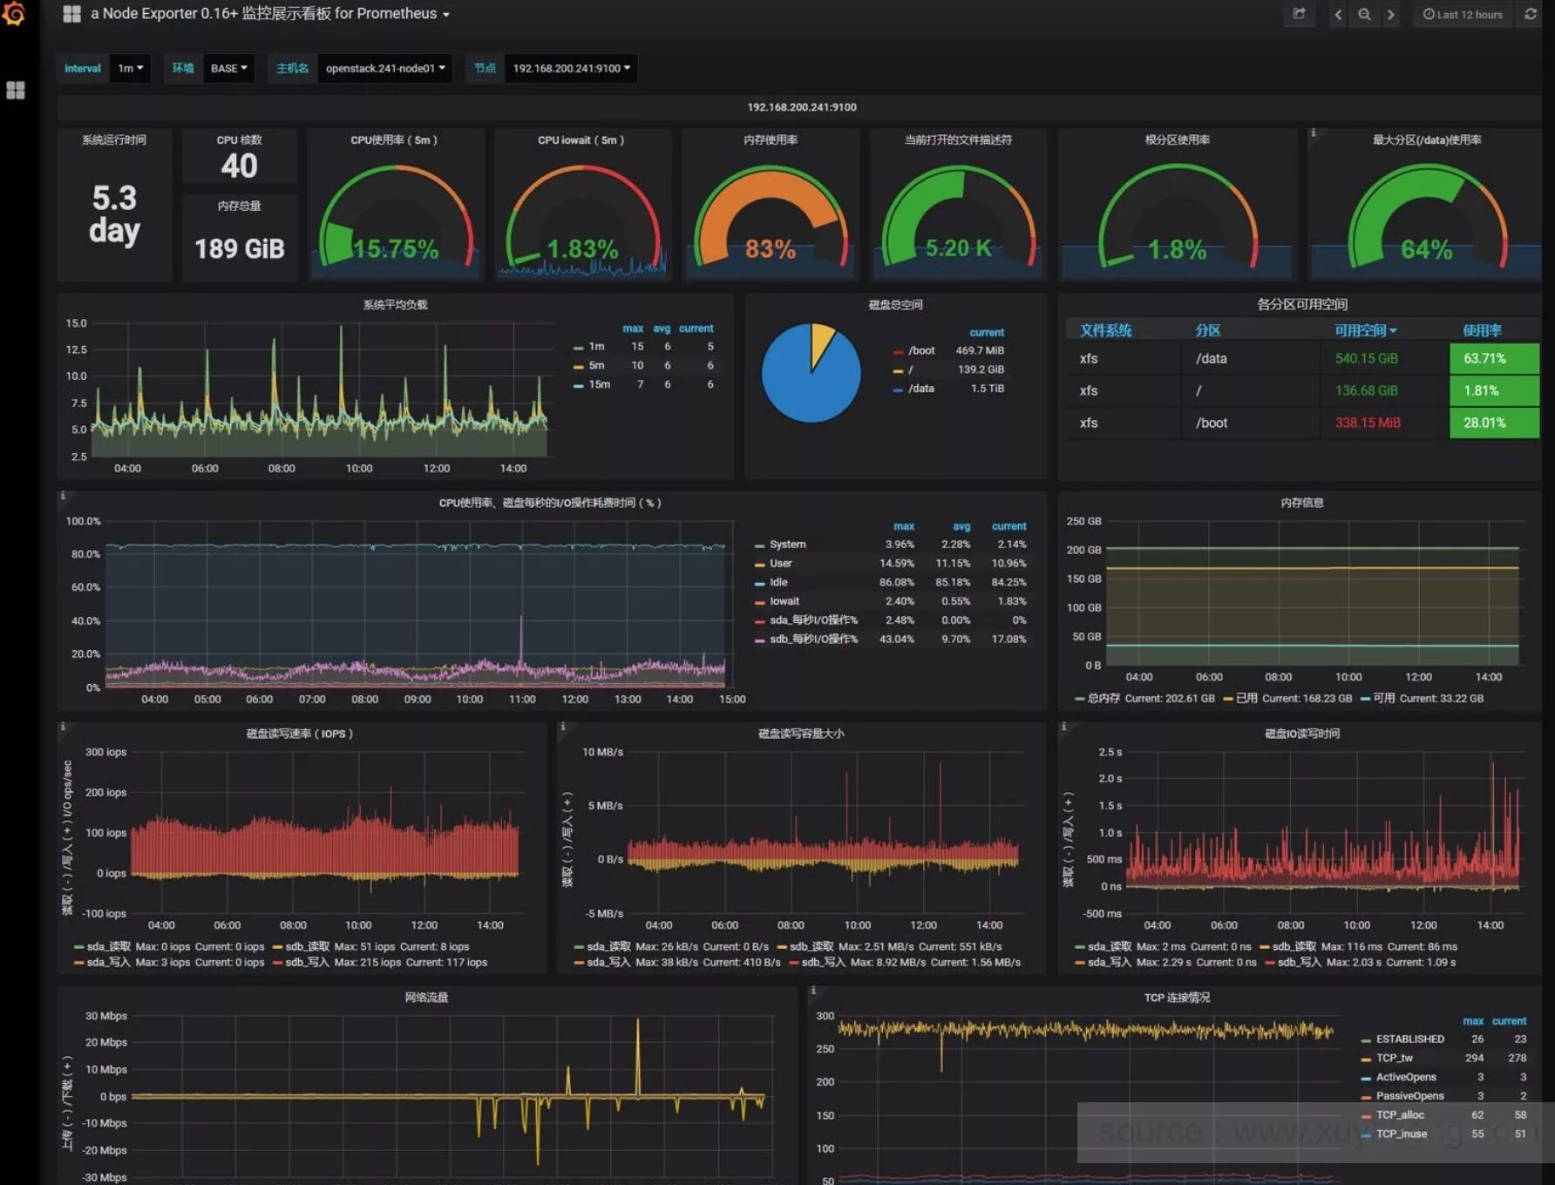1555x1185 pixels.
Task: Open the interval dropdown showing 1m
Action: [x=130, y=68]
